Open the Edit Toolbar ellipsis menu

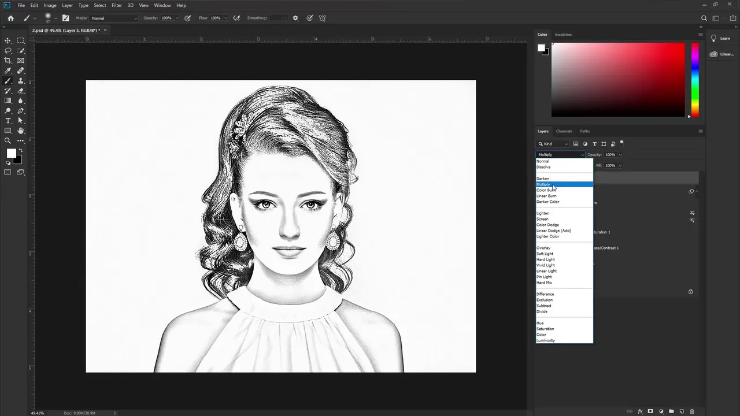pos(21,140)
